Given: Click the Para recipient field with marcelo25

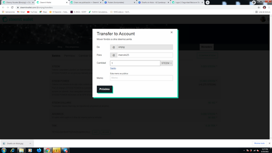Looking at the screenshot, I should coord(145,55).
